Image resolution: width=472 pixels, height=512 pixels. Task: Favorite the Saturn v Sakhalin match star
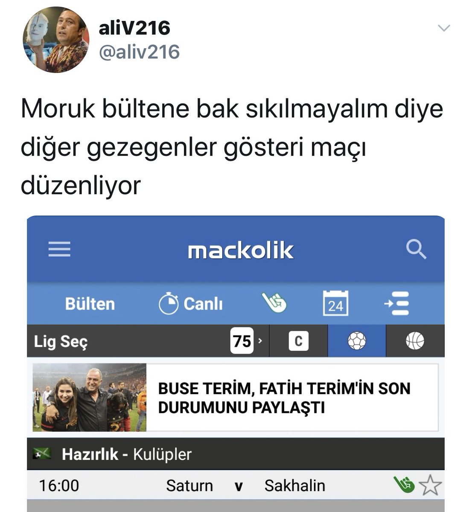[x=430, y=486]
